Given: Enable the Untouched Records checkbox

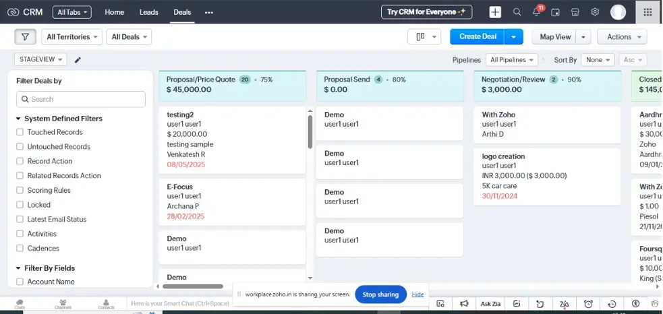Looking at the screenshot, I should coord(20,147).
